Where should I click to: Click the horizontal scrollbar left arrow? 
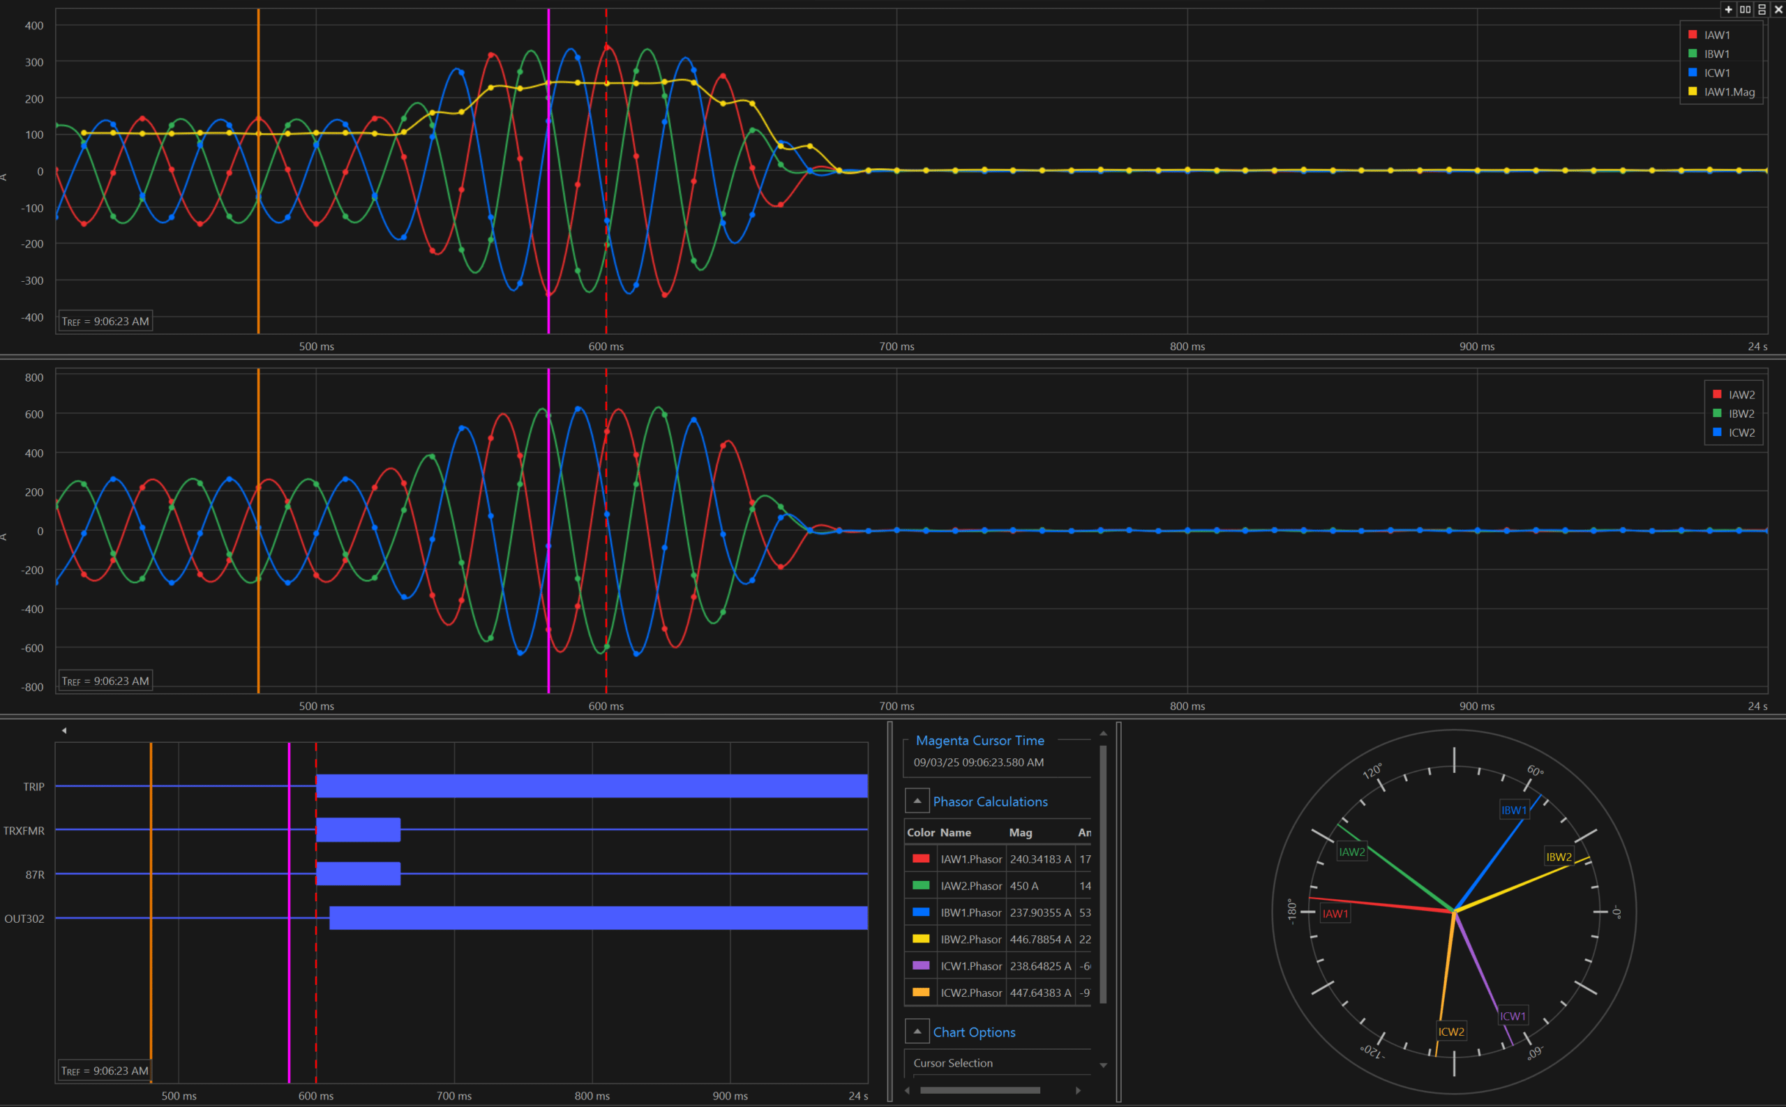907,1090
